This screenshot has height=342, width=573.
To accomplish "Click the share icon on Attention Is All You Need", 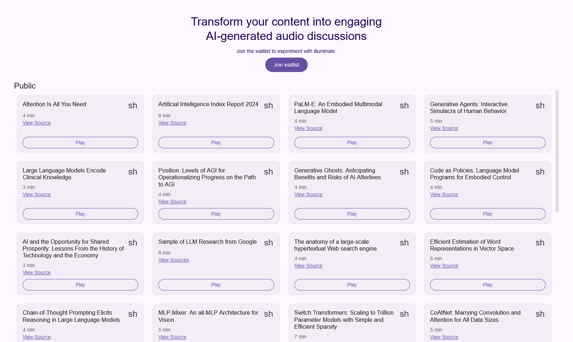I will (132, 105).
